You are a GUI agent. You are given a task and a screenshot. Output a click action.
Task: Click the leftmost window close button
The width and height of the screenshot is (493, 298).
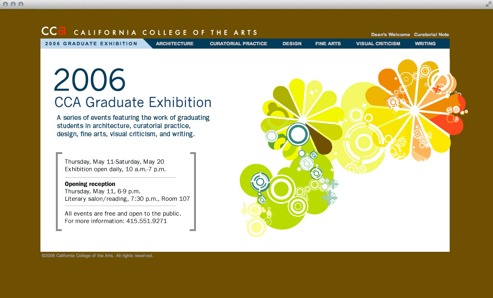pyautogui.click(x=5, y=4)
